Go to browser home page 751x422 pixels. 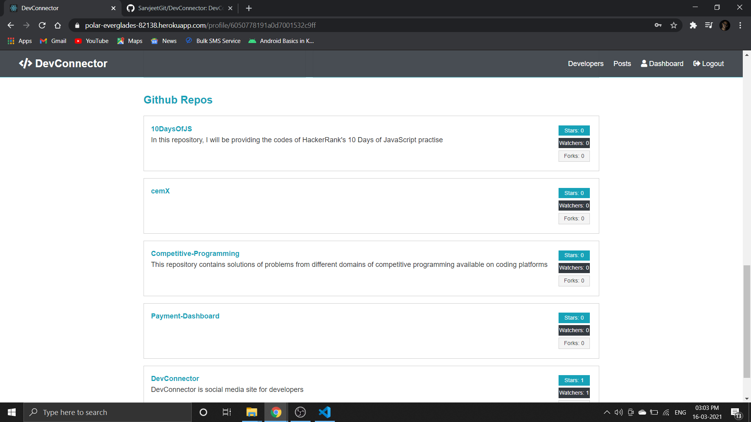pyautogui.click(x=57, y=25)
